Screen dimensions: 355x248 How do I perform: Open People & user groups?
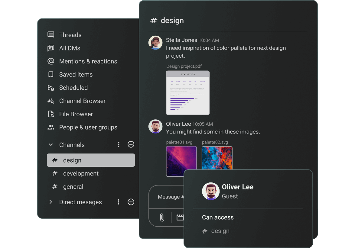88,127
